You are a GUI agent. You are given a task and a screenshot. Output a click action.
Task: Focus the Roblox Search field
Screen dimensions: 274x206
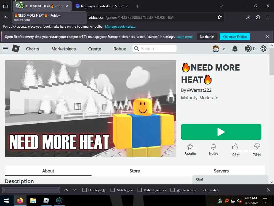(x=154, y=49)
